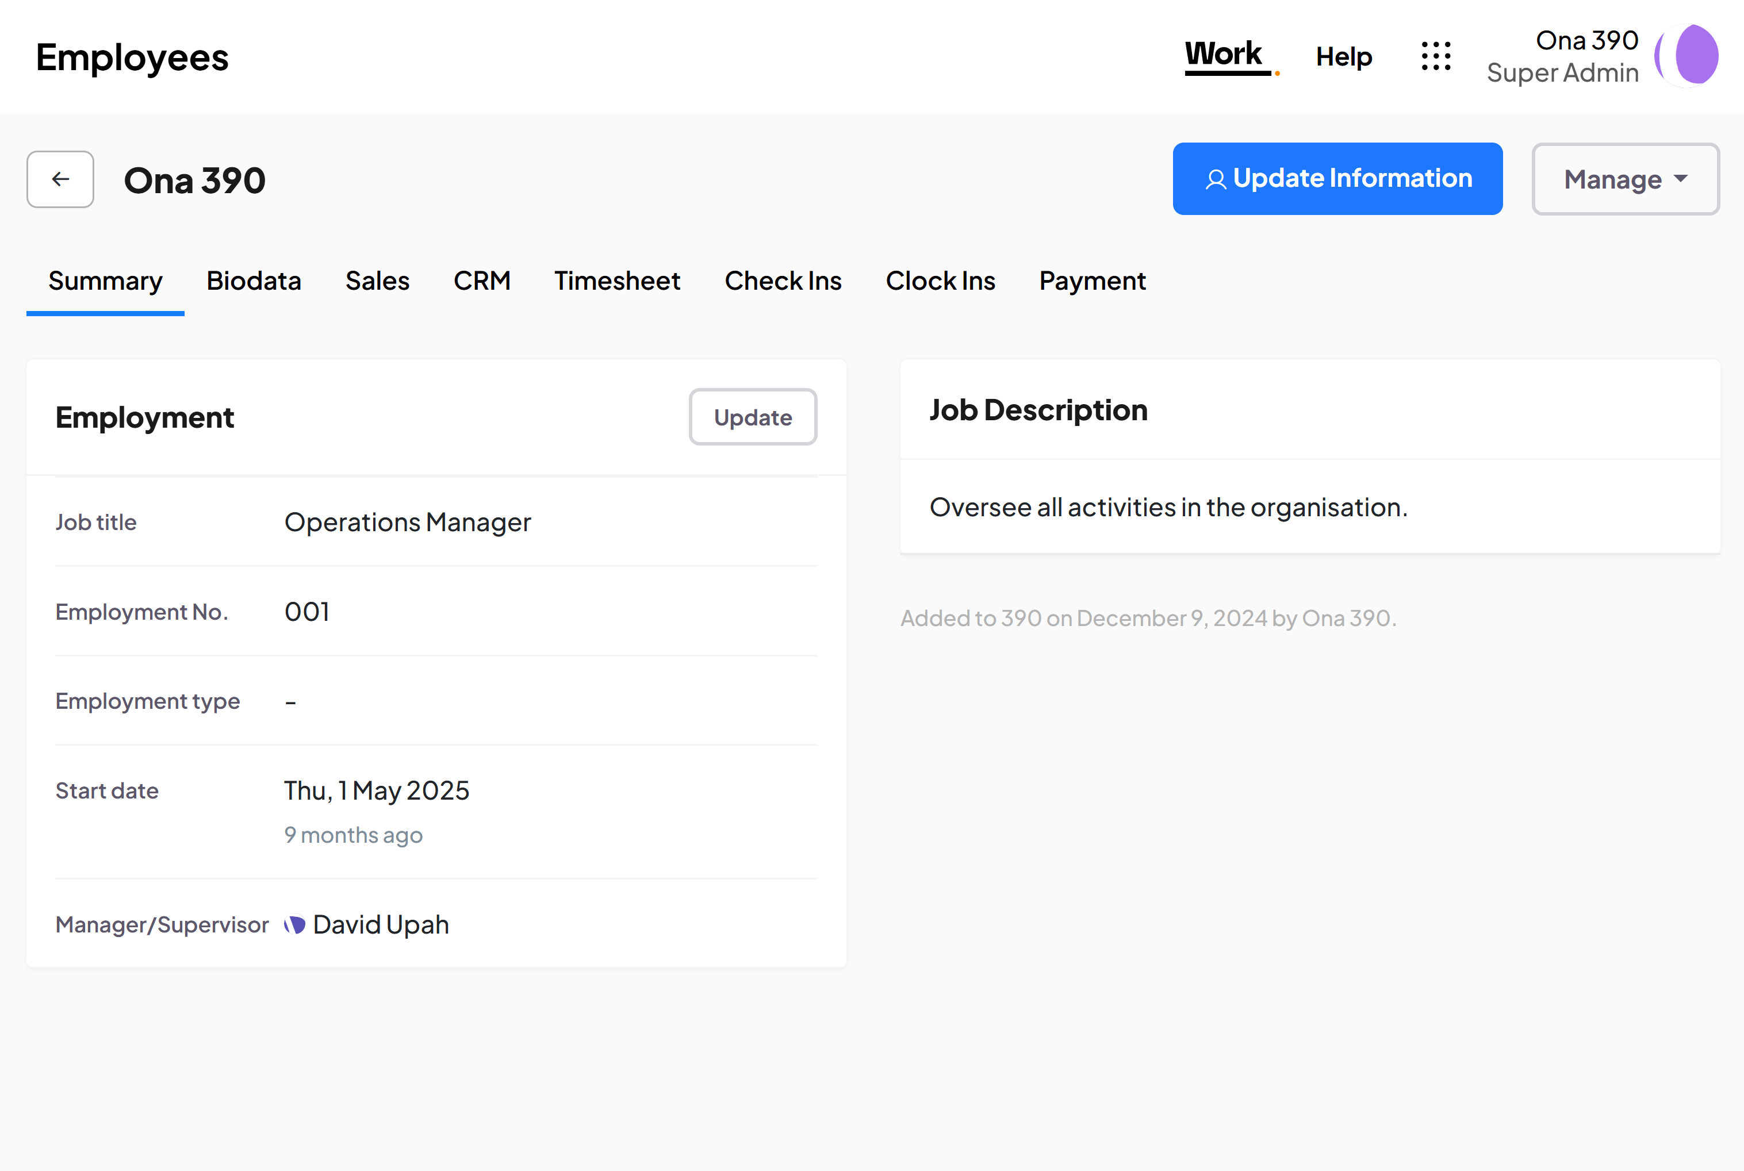This screenshot has height=1171, width=1744.
Task: Switch to the Payment tab
Action: [x=1091, y=281]
